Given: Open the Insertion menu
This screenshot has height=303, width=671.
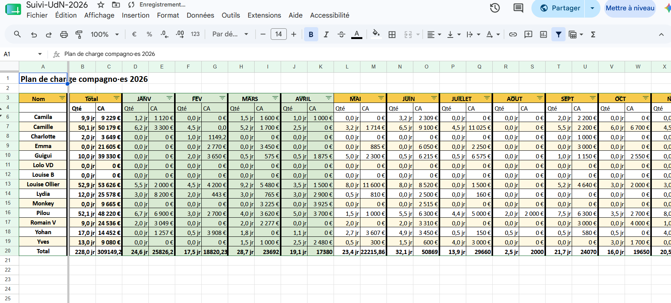Looking at the screenshot, I should click(136, 15).
